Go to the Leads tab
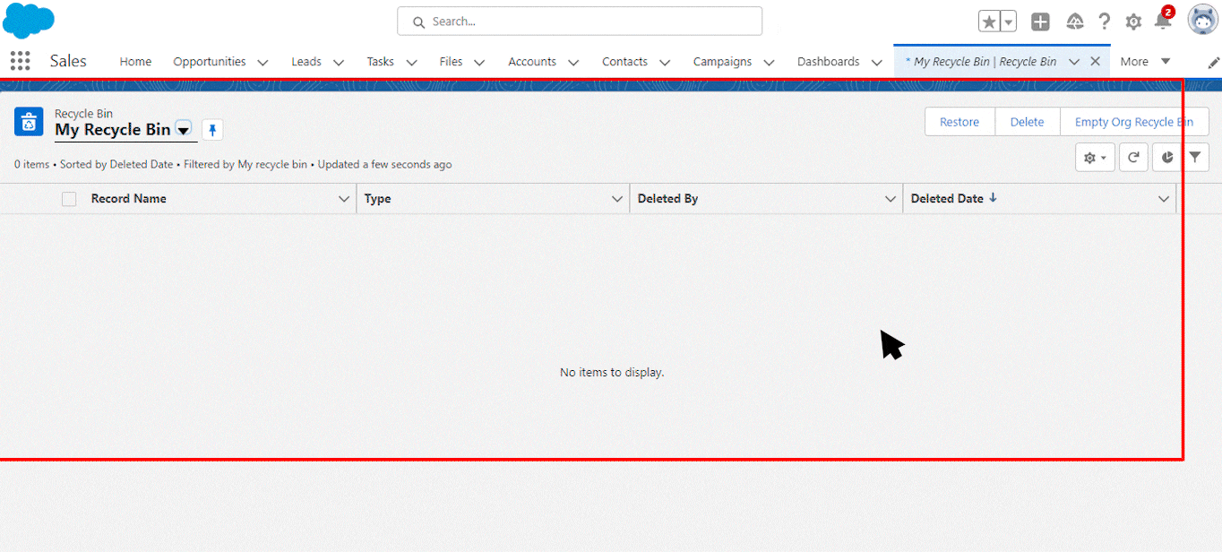The image size is (1222, 552). (x=306, y=62)
